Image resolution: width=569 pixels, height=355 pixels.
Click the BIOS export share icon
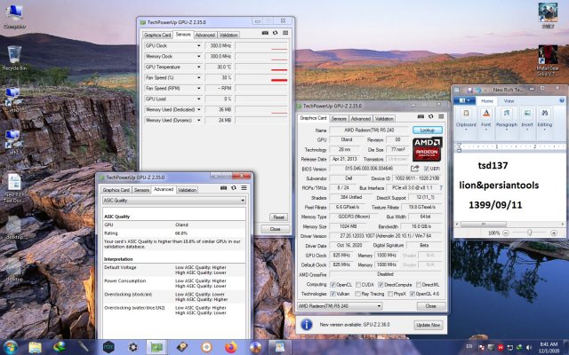[x=416, y=169]
